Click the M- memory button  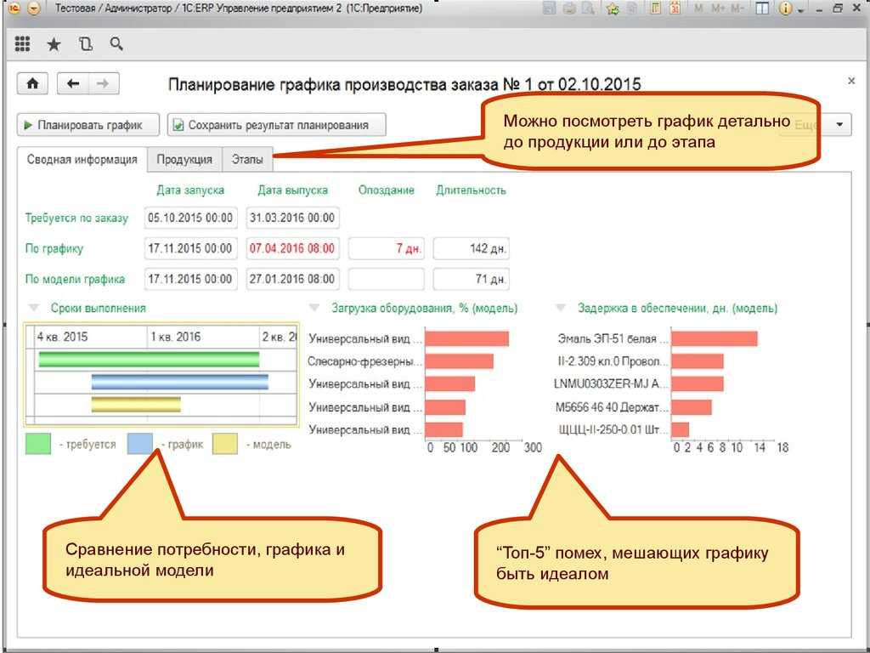point(737,9)
